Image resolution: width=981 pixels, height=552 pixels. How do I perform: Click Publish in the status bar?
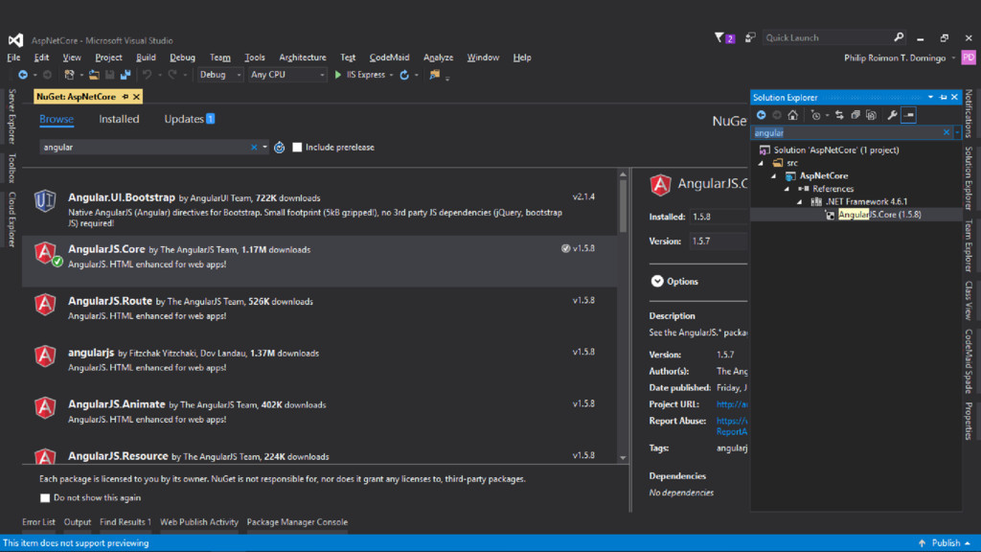[x=946, y=543]
